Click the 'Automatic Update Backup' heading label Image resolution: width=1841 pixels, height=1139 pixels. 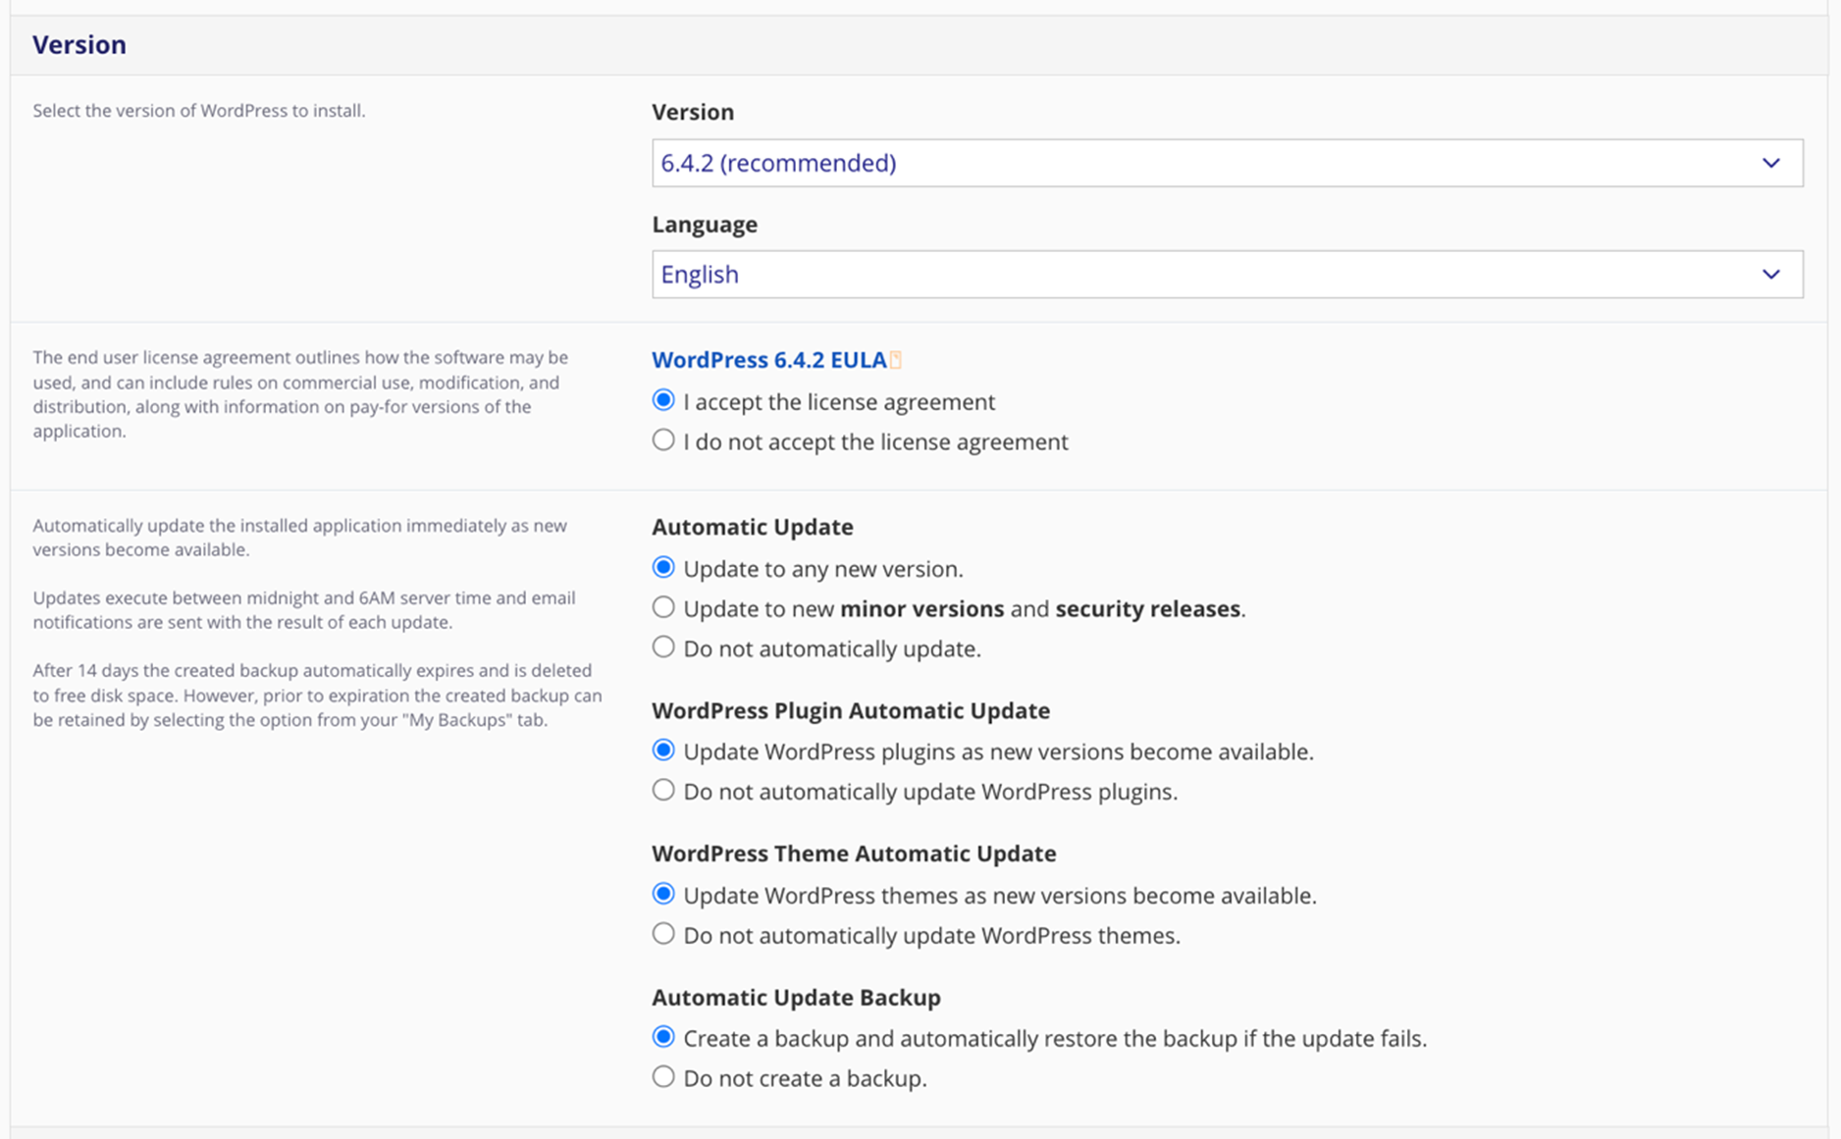coord(796,998)
